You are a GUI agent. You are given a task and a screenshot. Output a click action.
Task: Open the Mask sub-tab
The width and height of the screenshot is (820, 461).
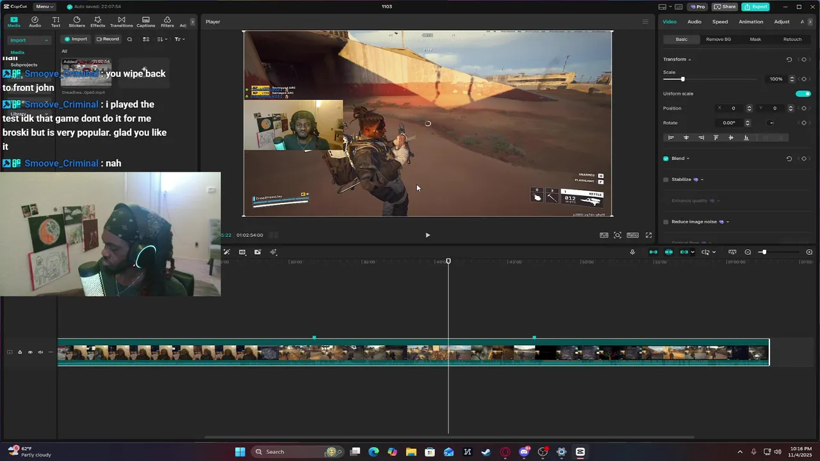pyautogui.click(x=755, y=39)
